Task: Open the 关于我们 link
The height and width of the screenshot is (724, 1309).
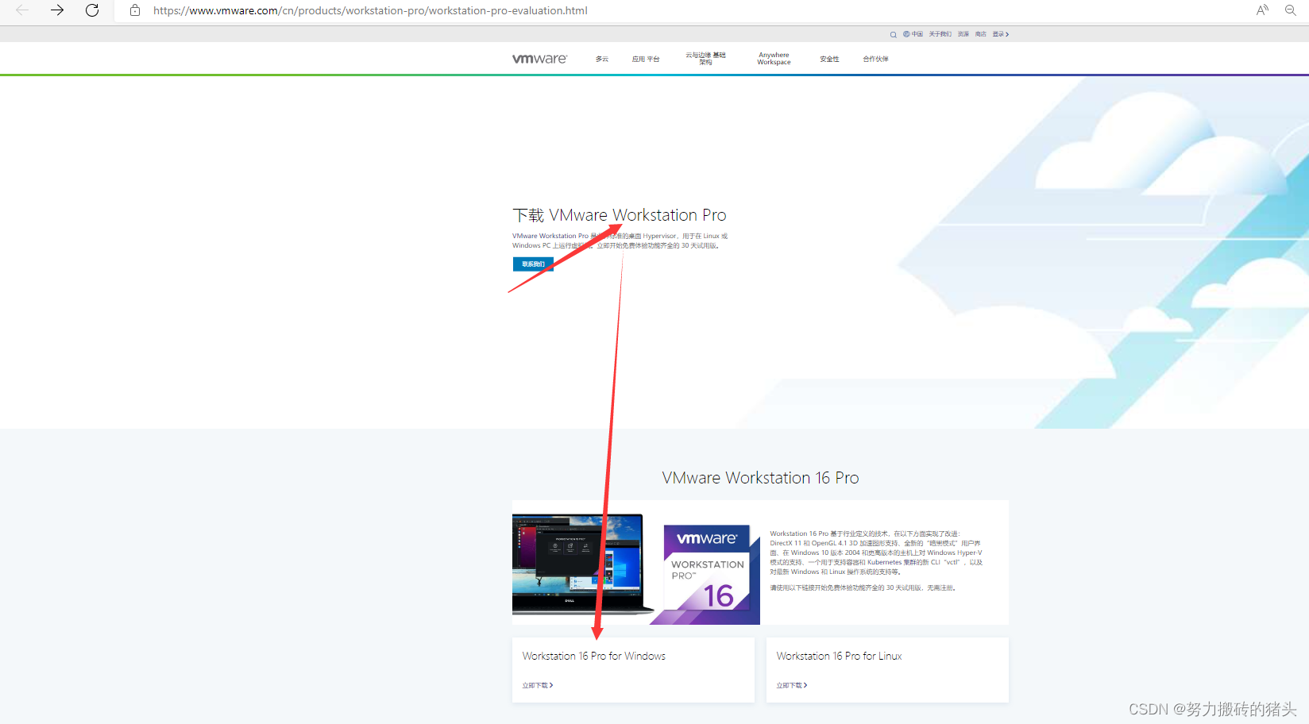Action: [x=940, y=34]
